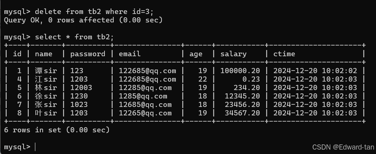The width and height of the screenshot is (376, 154).
Task: Click the empty mysql prompt cursor
Action: tap(35, 147)
